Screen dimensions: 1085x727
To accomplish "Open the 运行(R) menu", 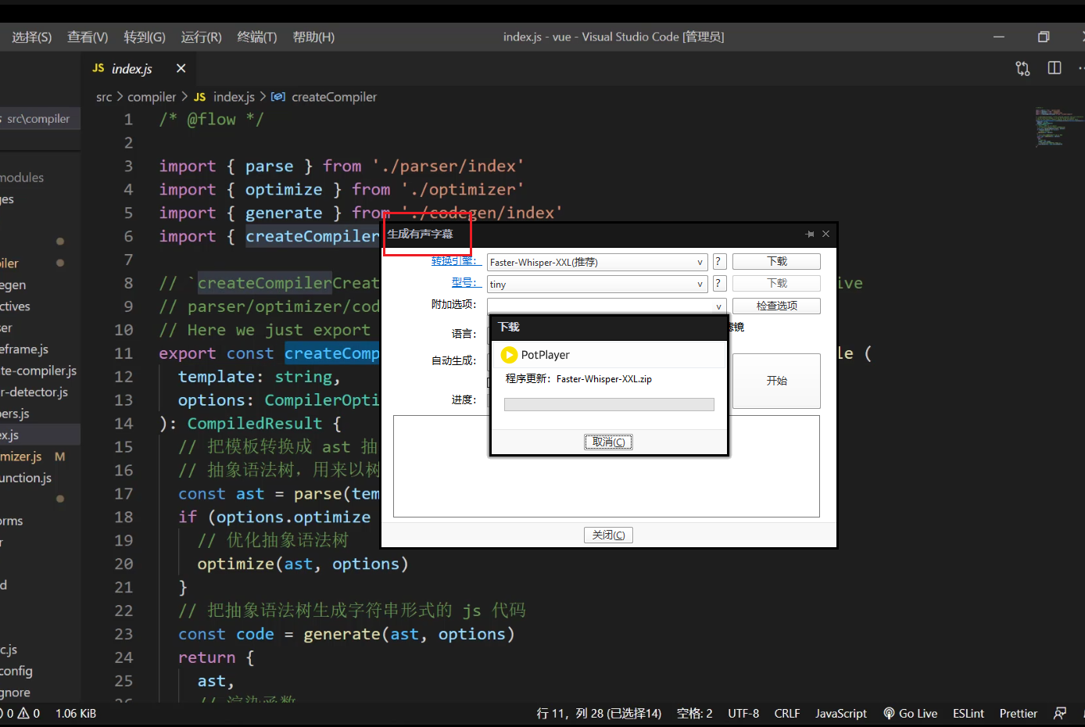I will (201, 37).
